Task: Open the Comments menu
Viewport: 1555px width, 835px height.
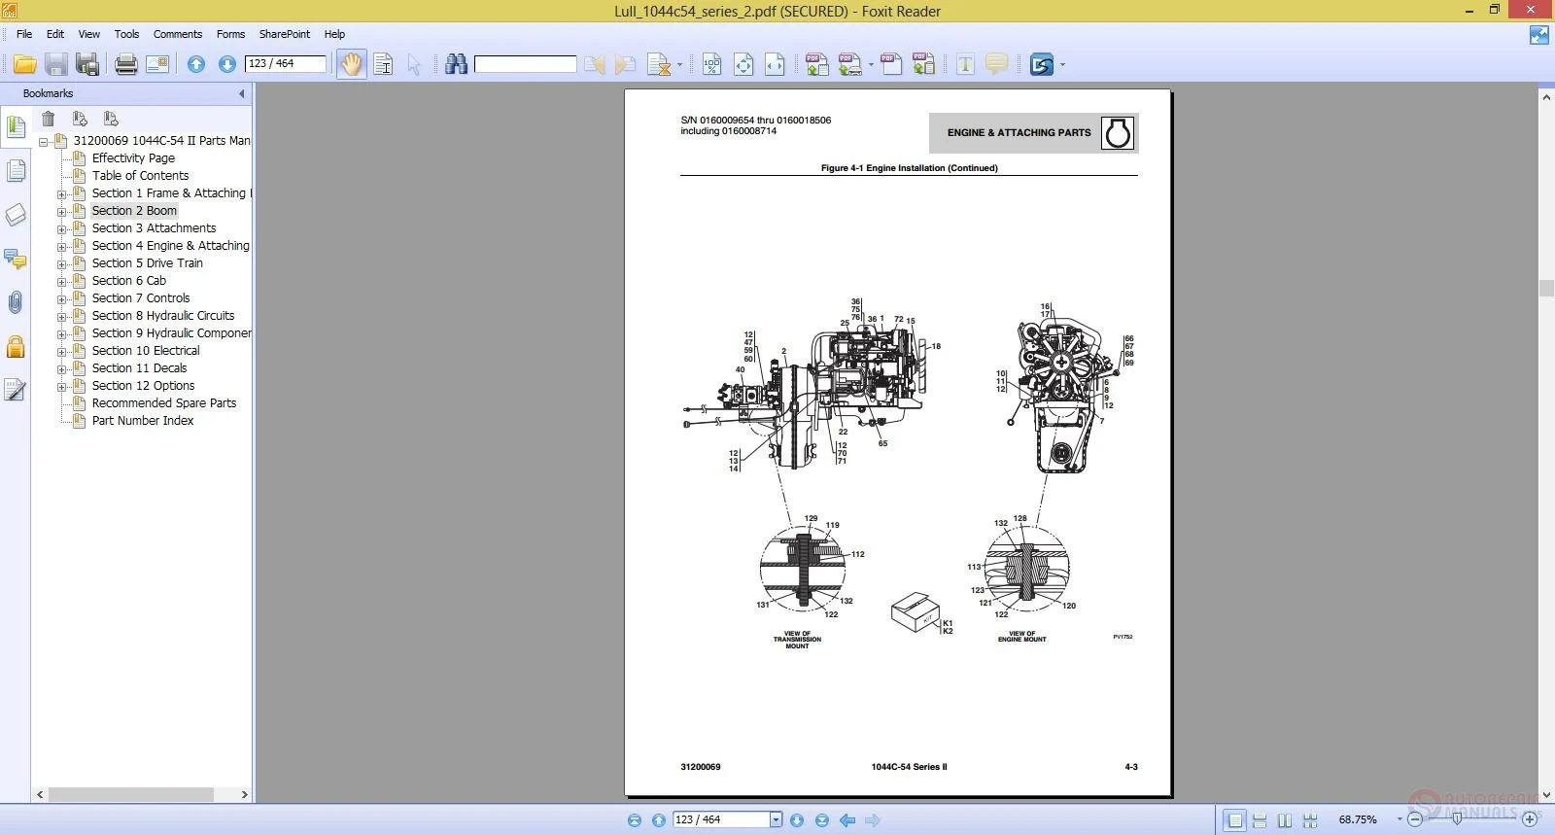Action: coord(177,34)
